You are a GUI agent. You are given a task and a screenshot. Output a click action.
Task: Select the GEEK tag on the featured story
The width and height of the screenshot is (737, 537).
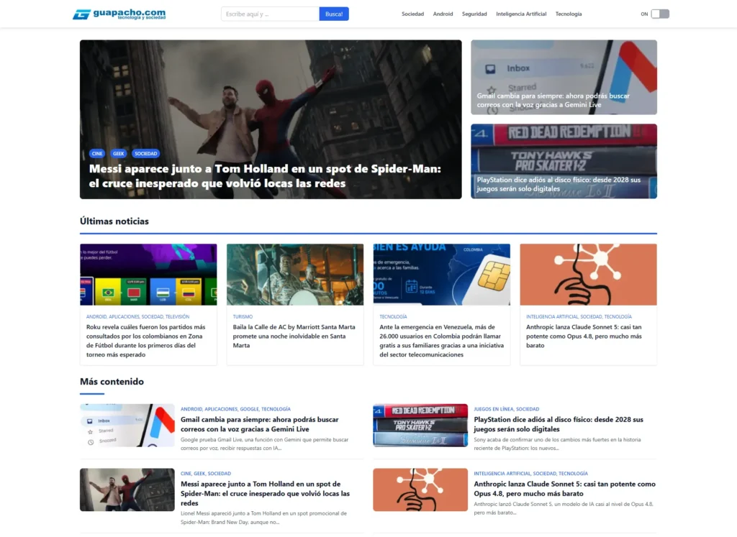119,154
